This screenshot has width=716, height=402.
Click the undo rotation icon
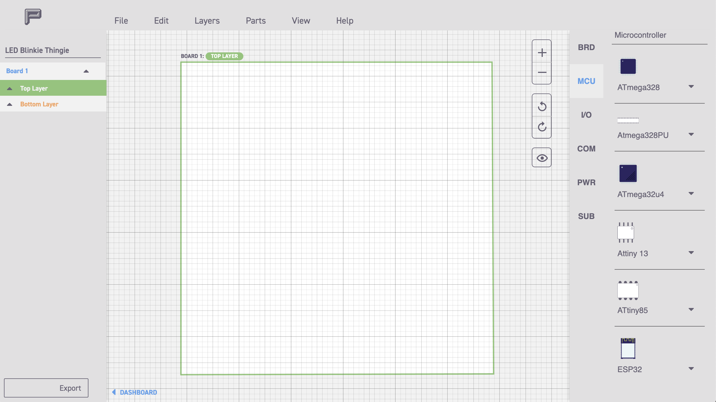click(541, 106)
